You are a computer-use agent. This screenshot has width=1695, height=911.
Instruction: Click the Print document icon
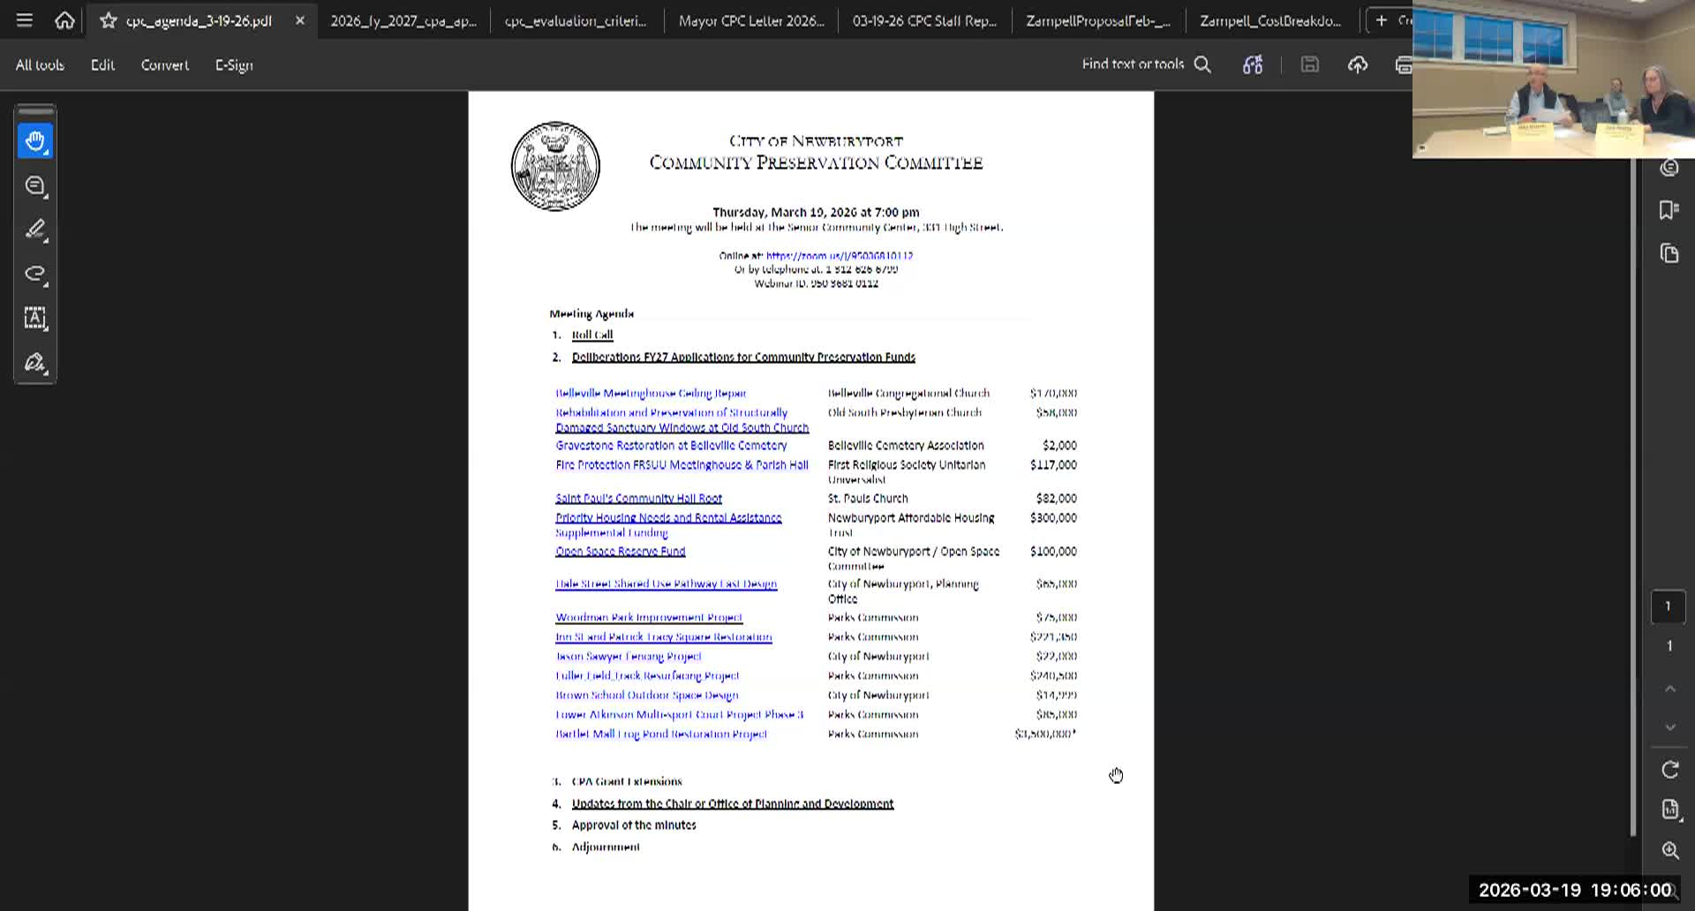pyautogui.click(x=1403, y=64)
